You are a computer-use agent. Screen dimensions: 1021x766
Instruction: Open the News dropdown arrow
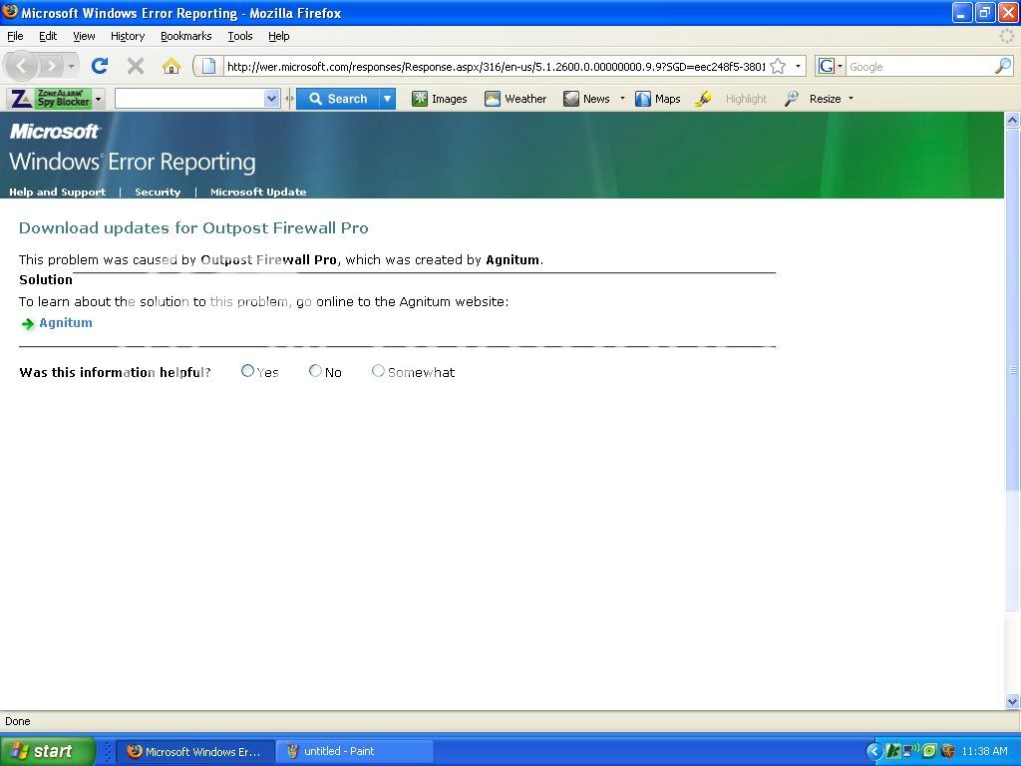(622, 99)
